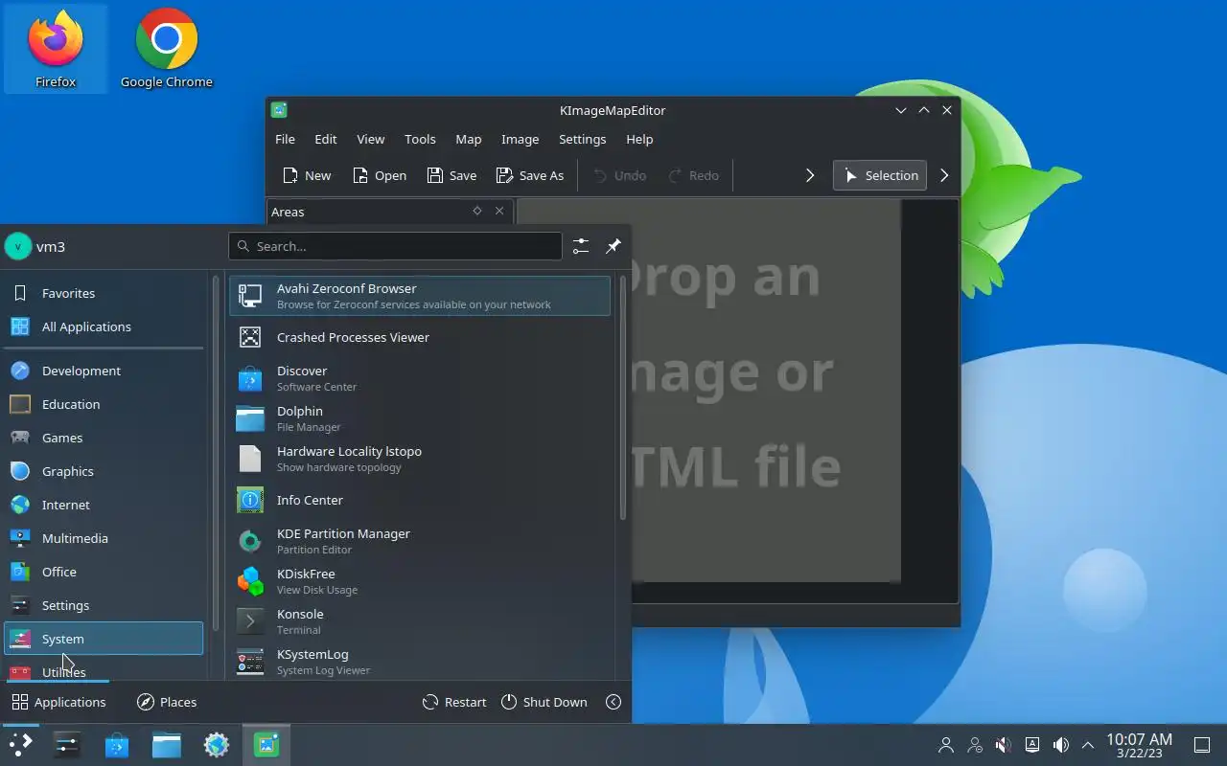
Task: Expand tools toolbar overflow chevron after Selection
Action: (x=944, y=175)
